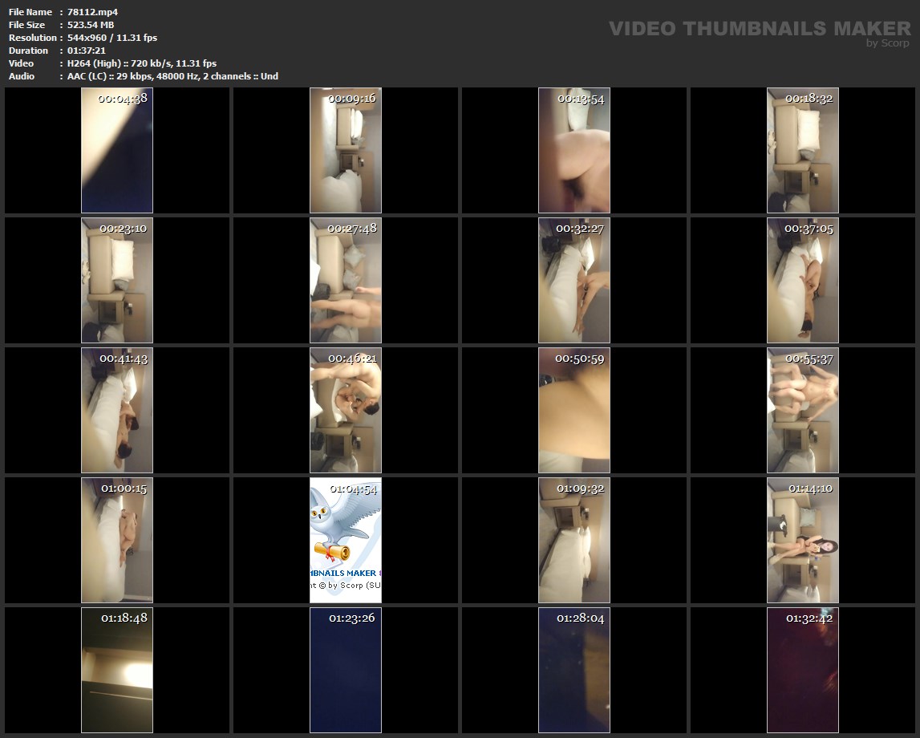Click the file name 78112.mp4
This screenshot has height=738, width=920.
coord(93,12)
